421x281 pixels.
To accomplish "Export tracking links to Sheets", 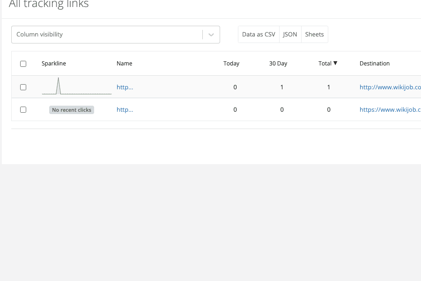I will coord(314,35).
